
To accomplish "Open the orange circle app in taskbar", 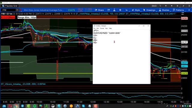I will click(71, 106).
